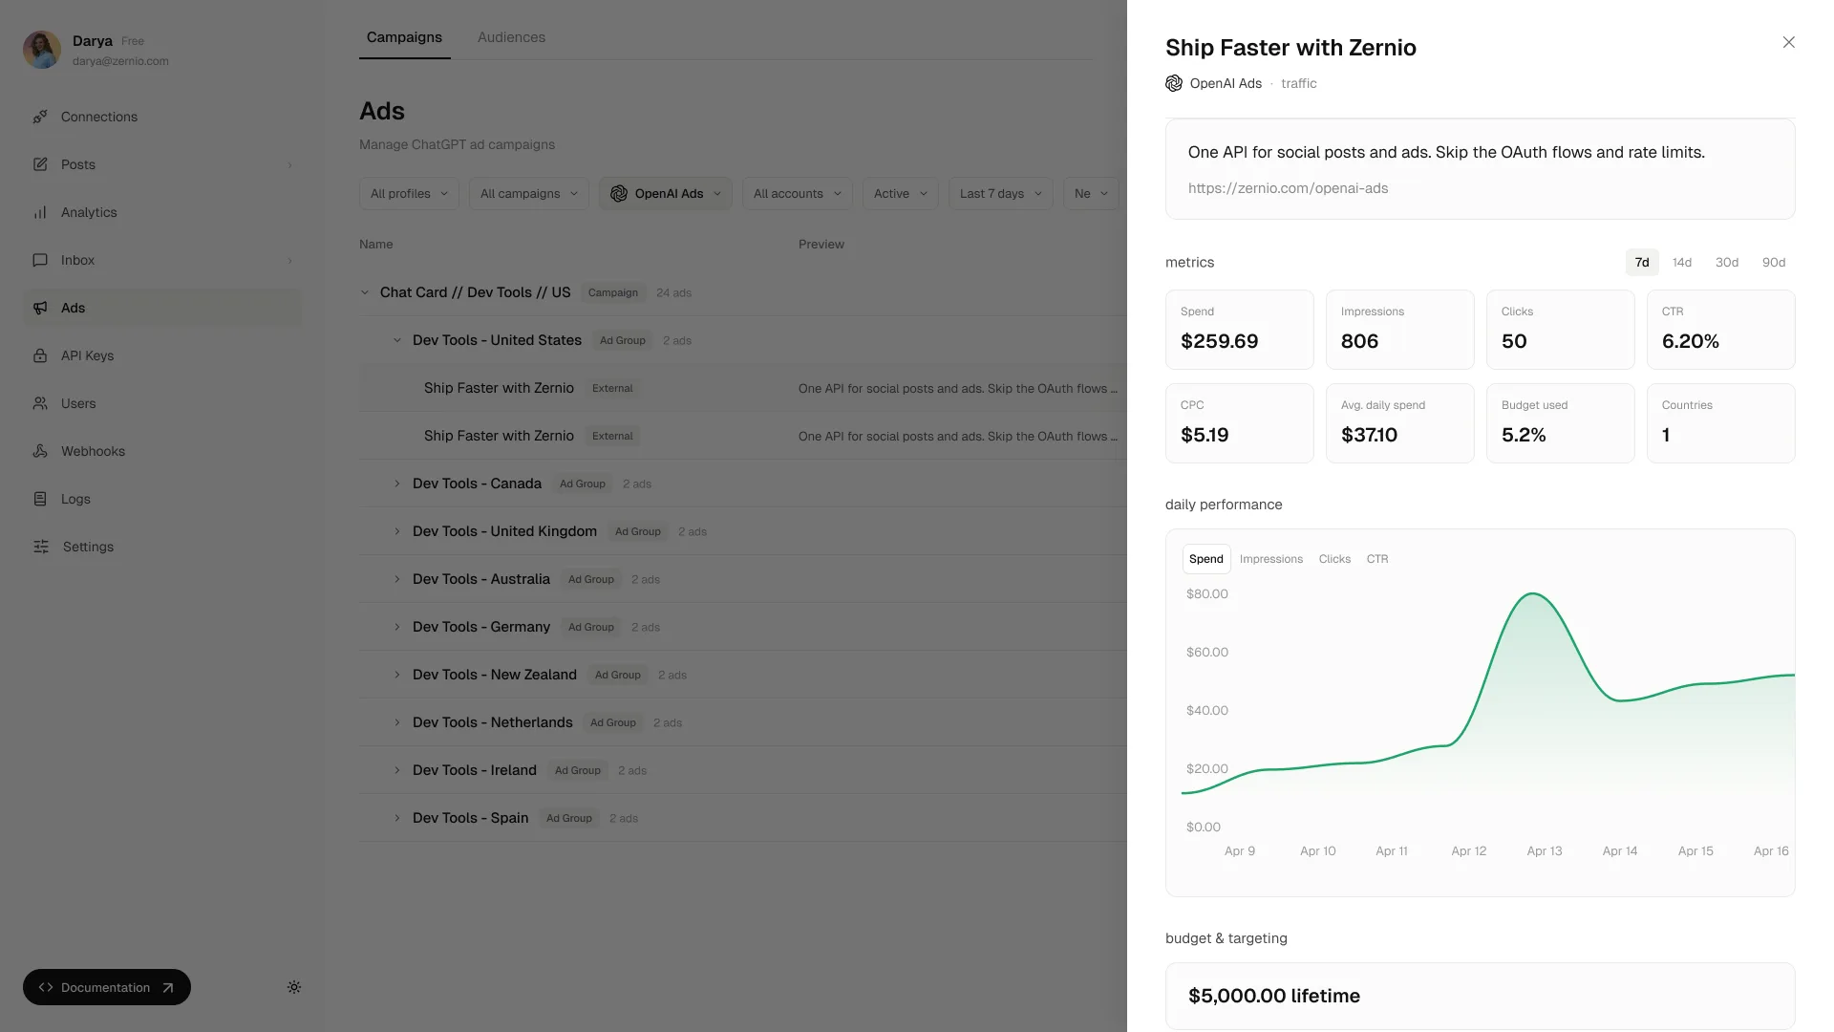1834x1032 pixels.
Task: Go to Connections page
Action: click(162, 117)
